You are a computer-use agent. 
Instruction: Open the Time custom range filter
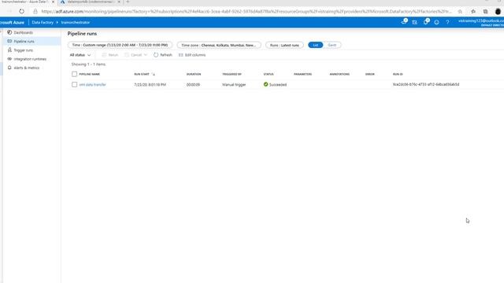(x=120, y=45)
